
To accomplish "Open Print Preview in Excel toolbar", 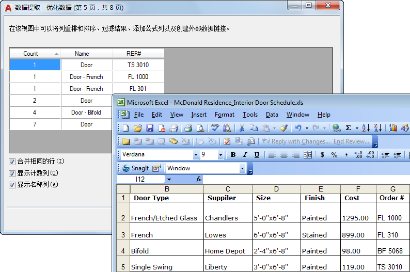I will click(200, 128).
